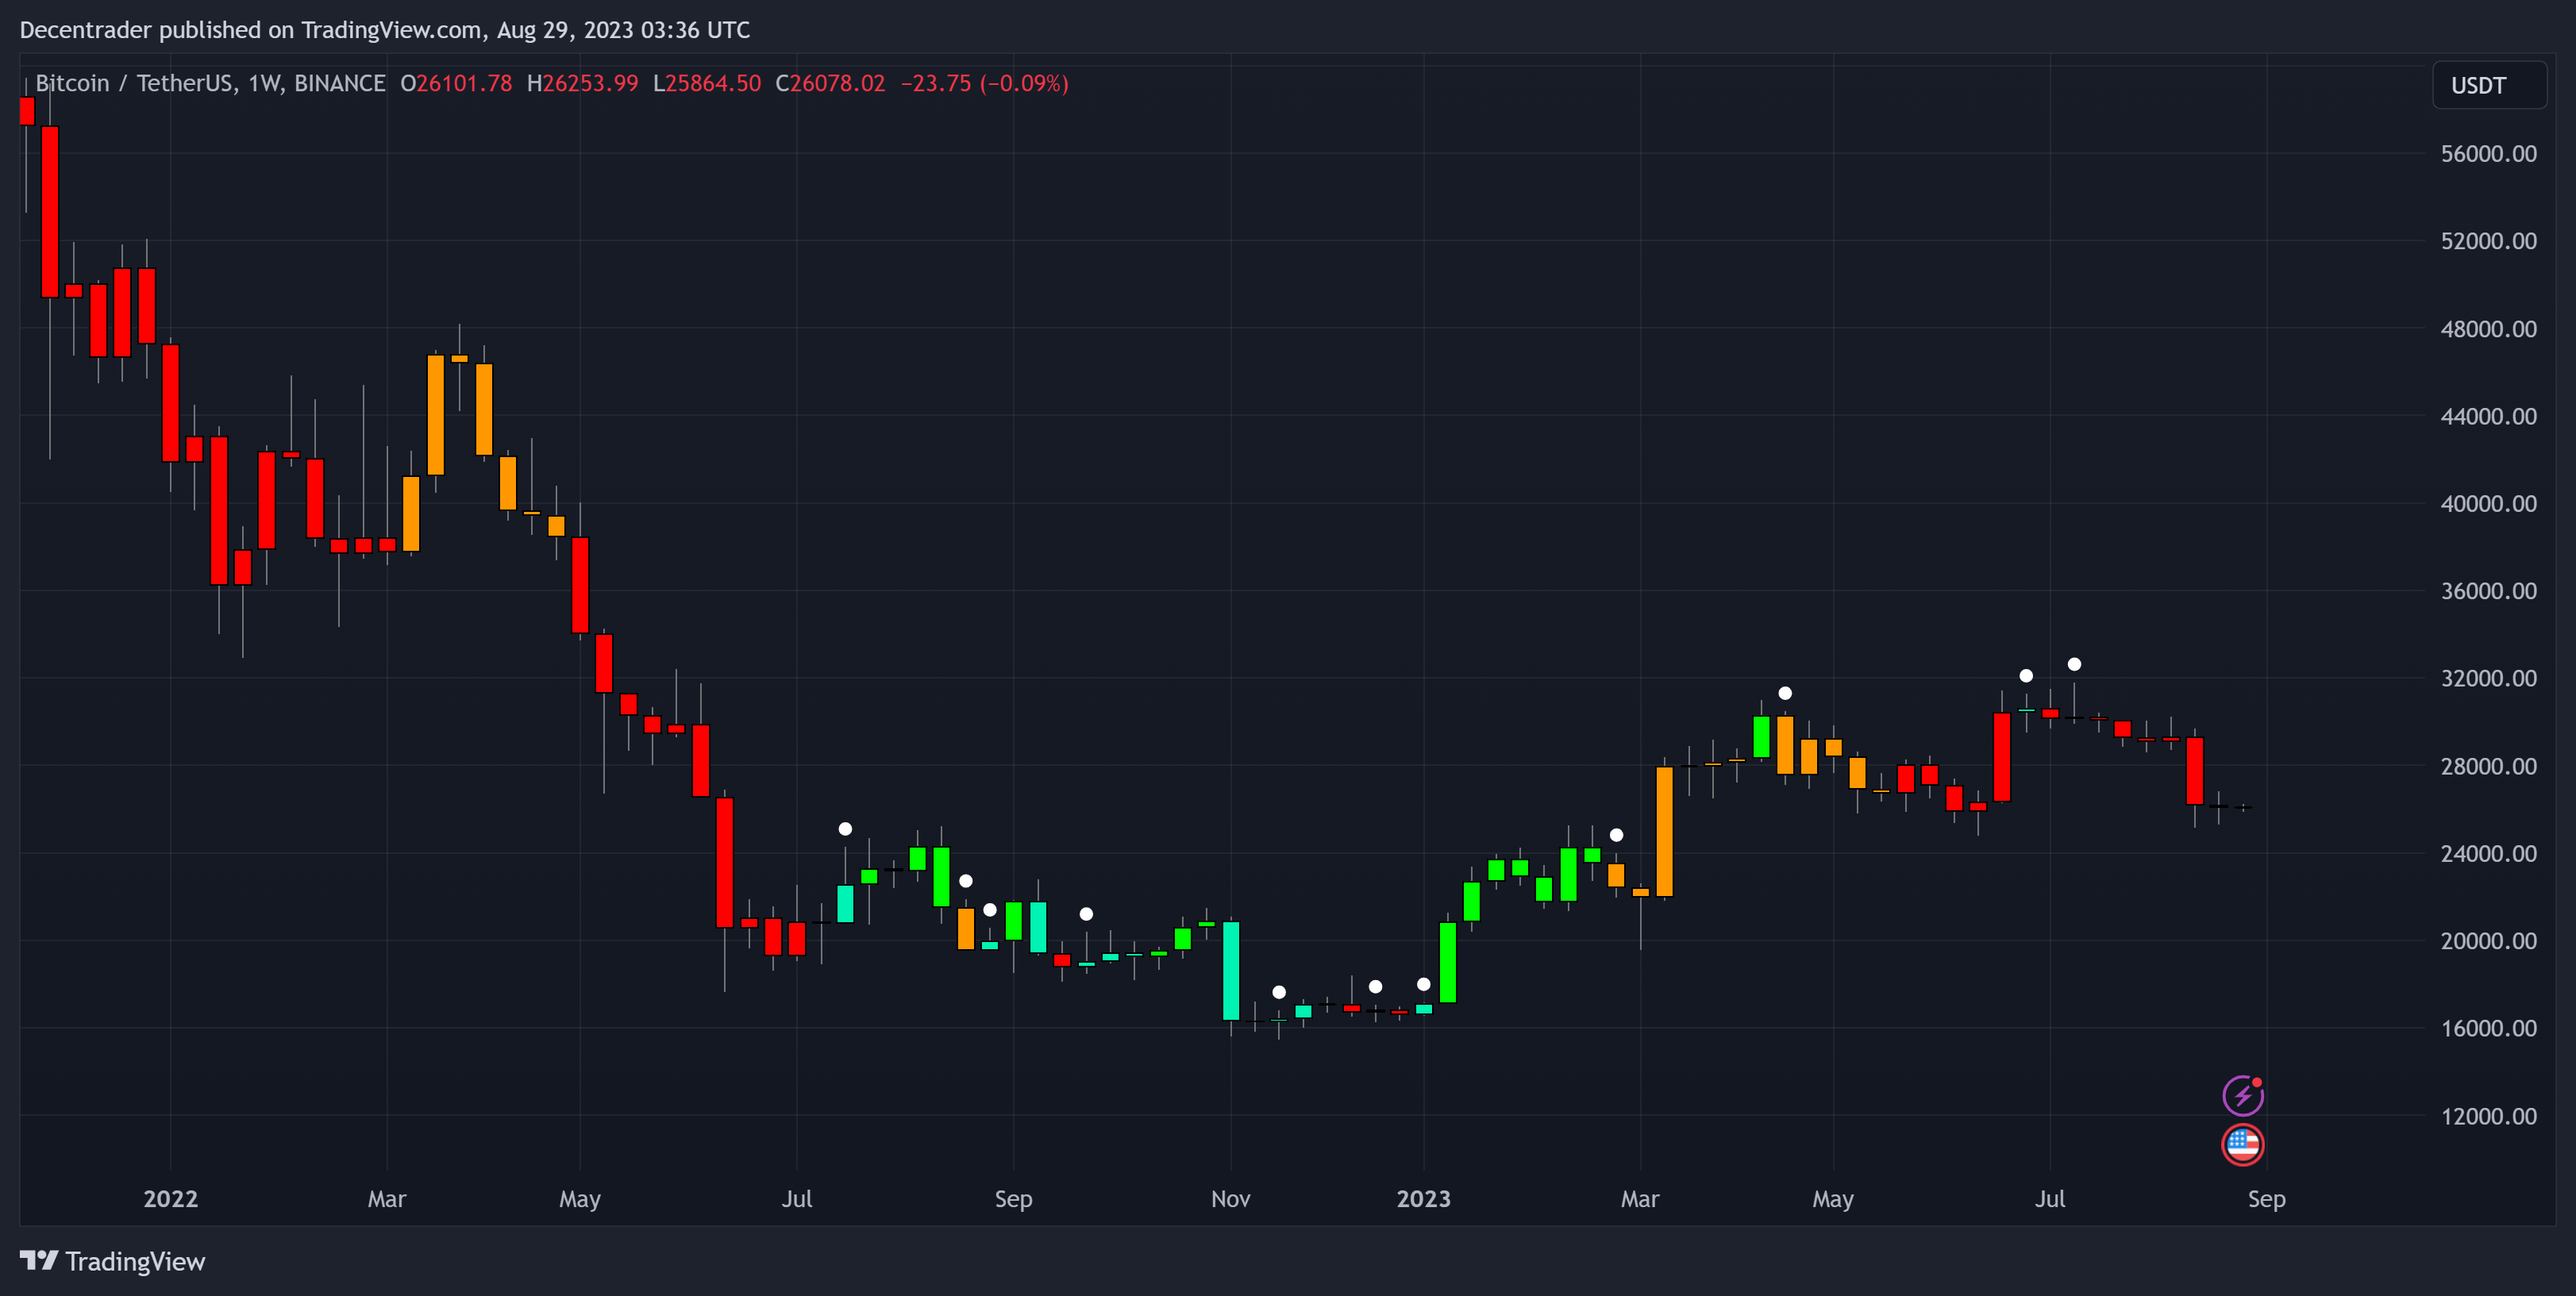Click the Decentrader published on TradingView.com header text
Image resolution: width=2576 pixels, height=1296 pixels.
click(384, 30)
